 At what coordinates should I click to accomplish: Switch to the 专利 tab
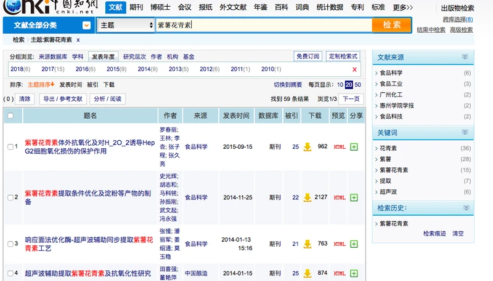(x=357, y=7)
